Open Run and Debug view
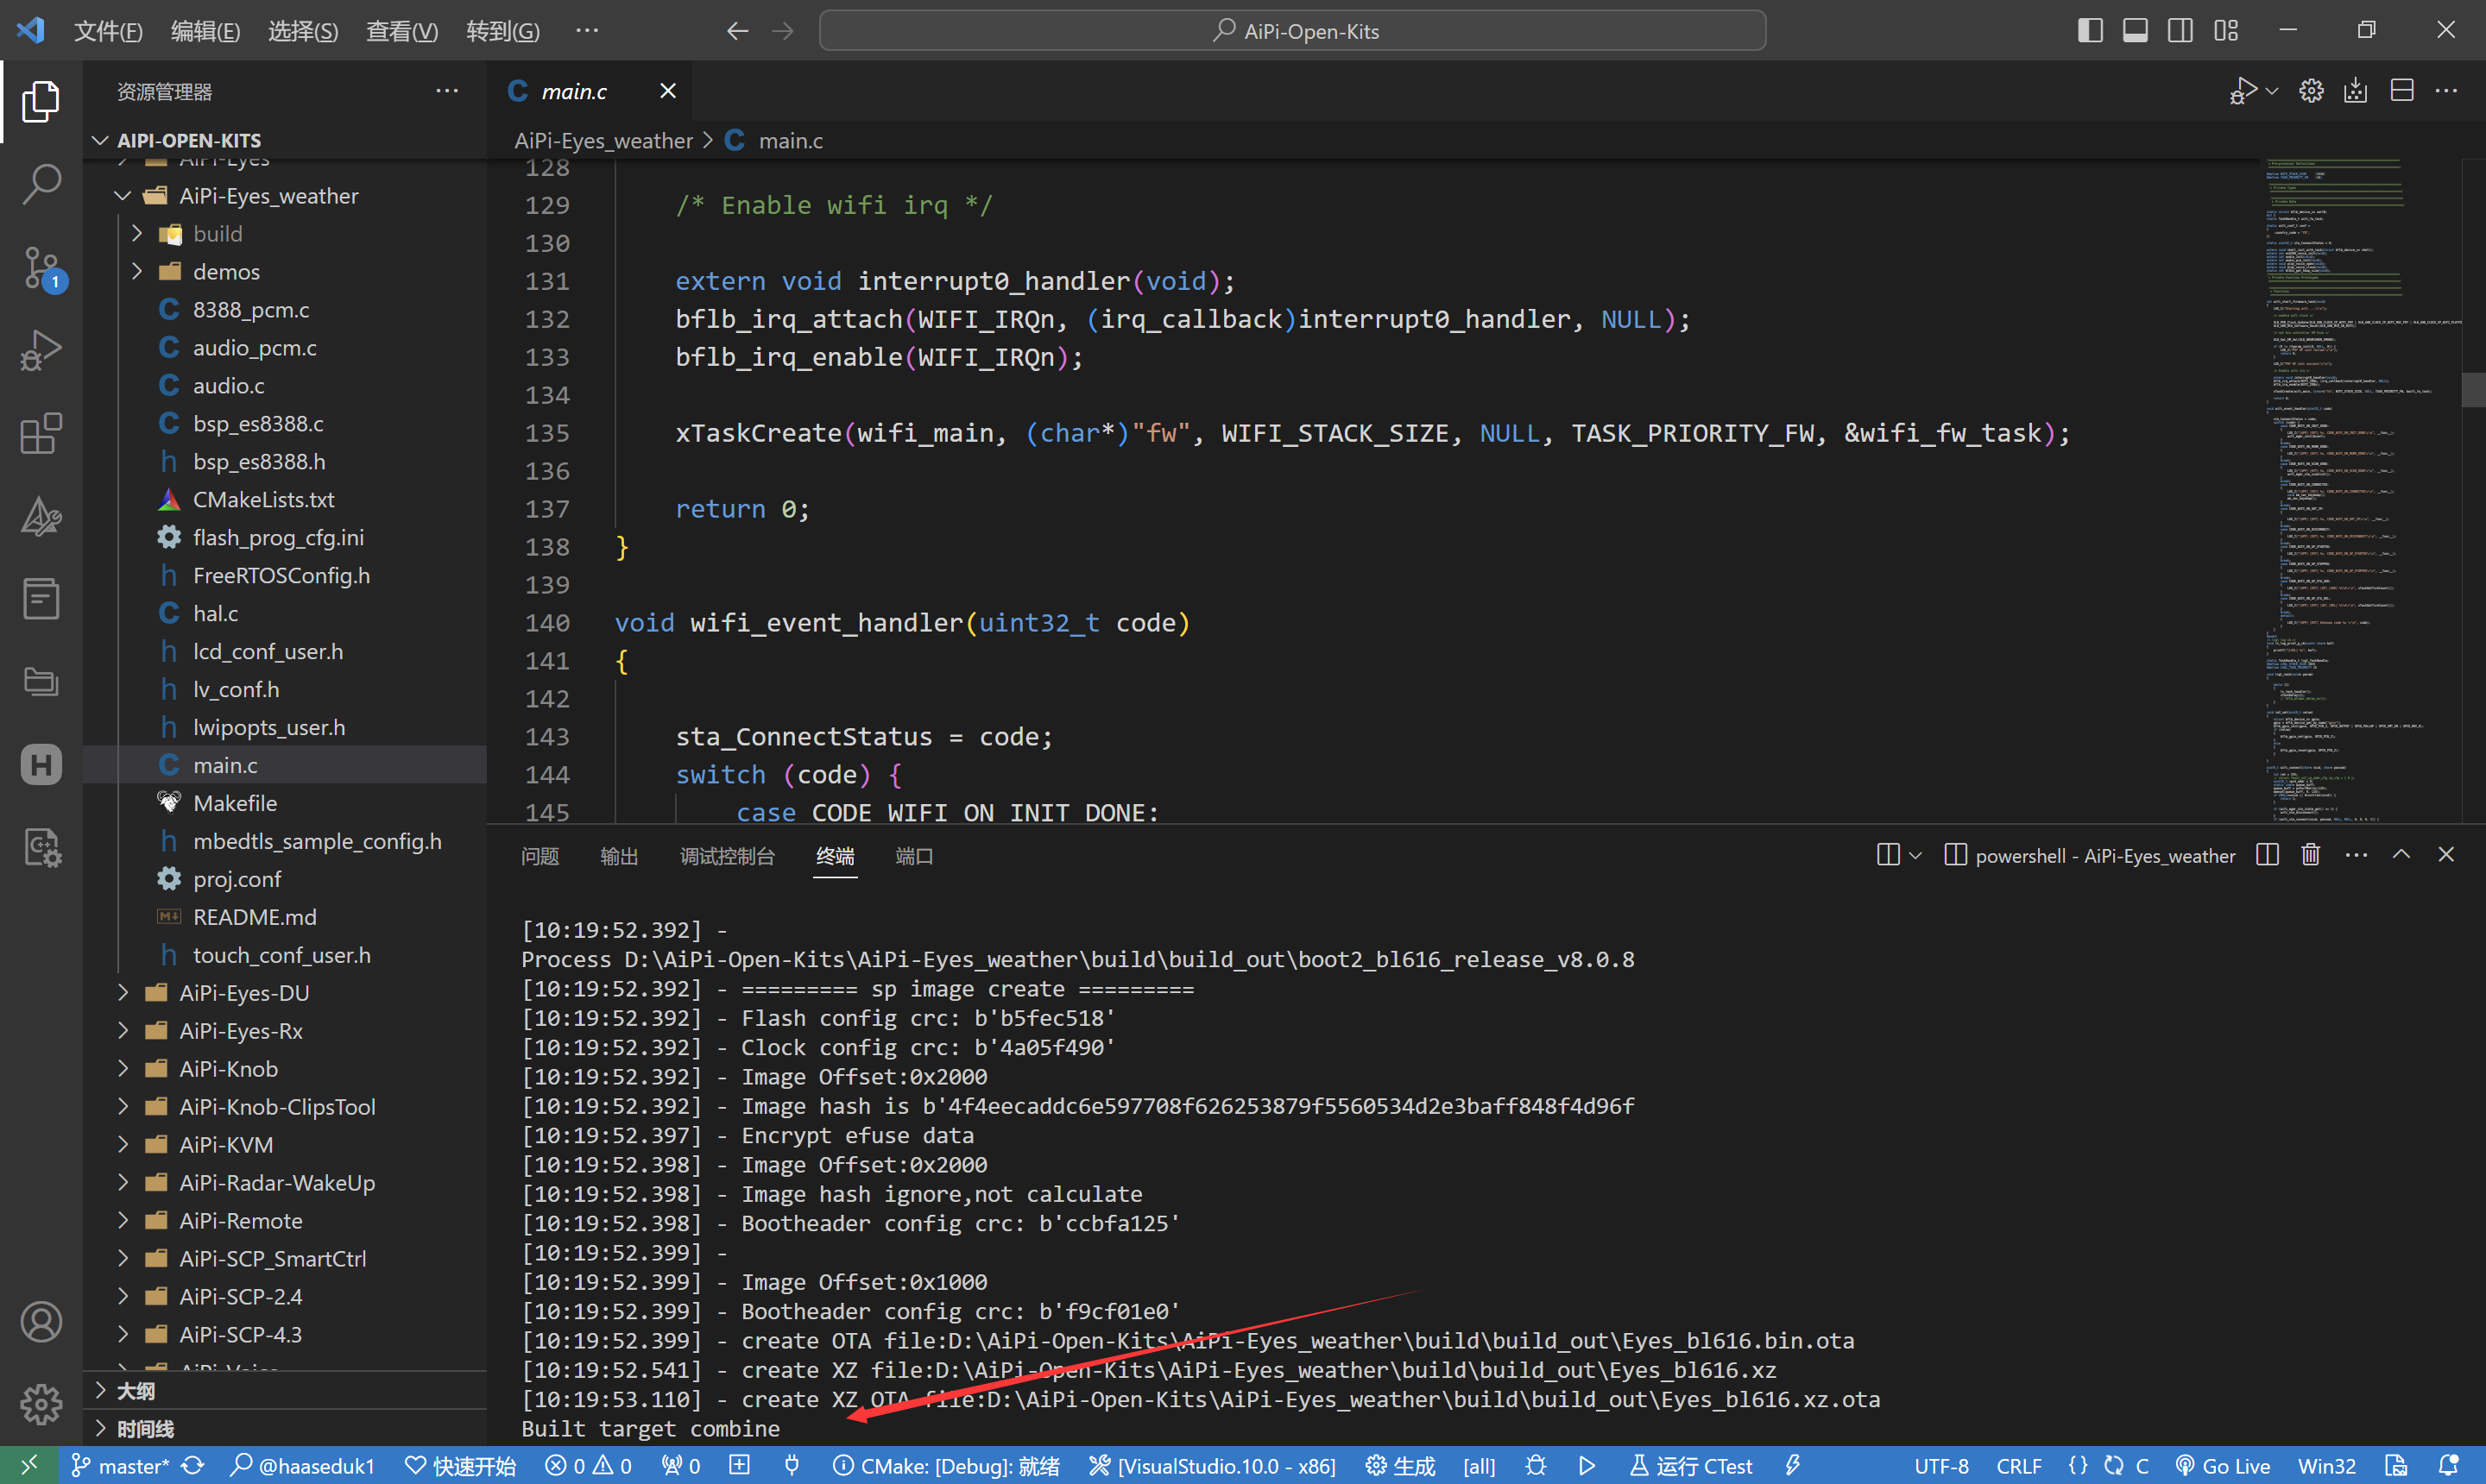2486x1484 pixels. pos(41,351)
